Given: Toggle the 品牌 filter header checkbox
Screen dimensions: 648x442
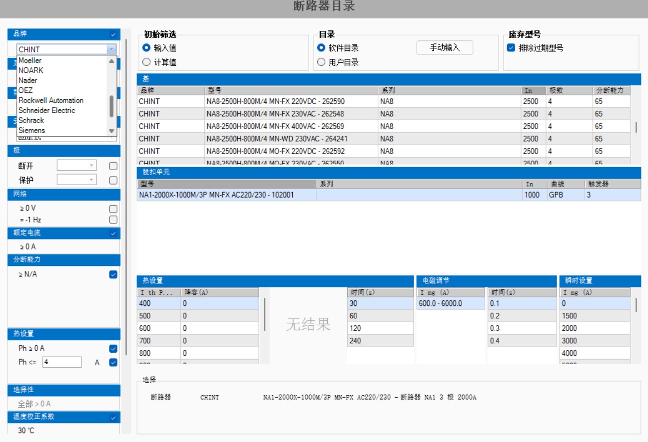Looking at the screenshot, I should point(113,34).
